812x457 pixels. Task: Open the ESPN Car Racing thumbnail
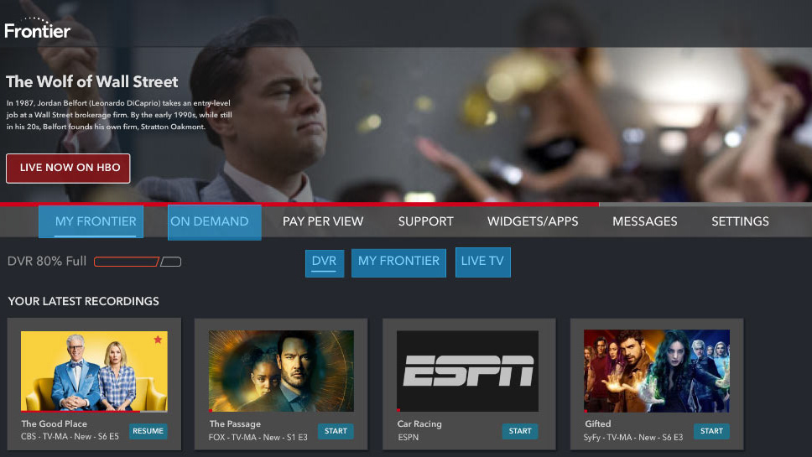(467, 371)
